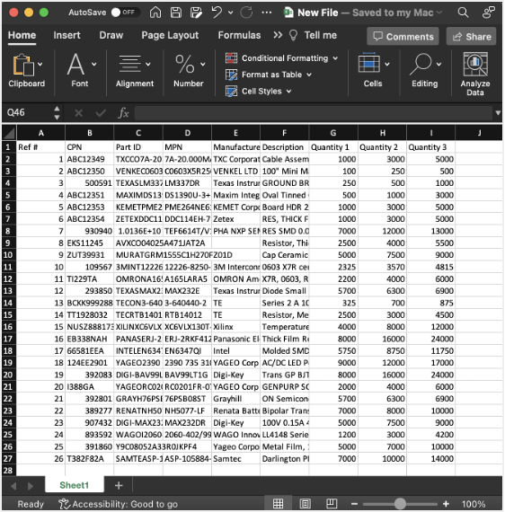
Task: Click the Name Box stepper arrows
Action: [57, 112]
